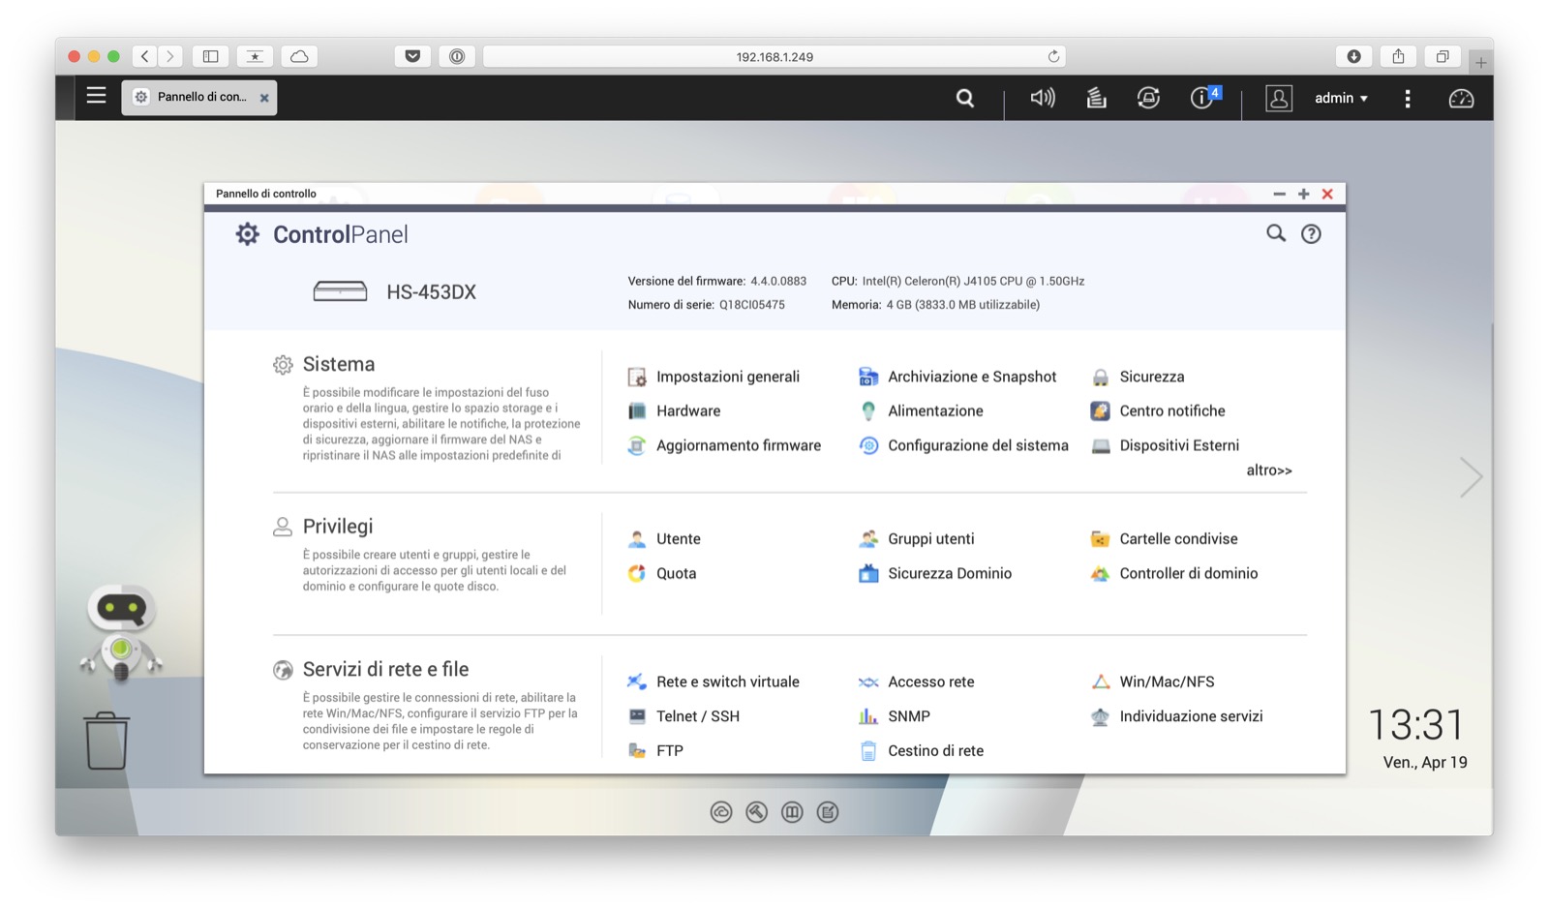The width and height of the screenshot is (1549, 909).
Task: Close the Pannello di controllo taskbar tab
Action: tap(264, 98)
